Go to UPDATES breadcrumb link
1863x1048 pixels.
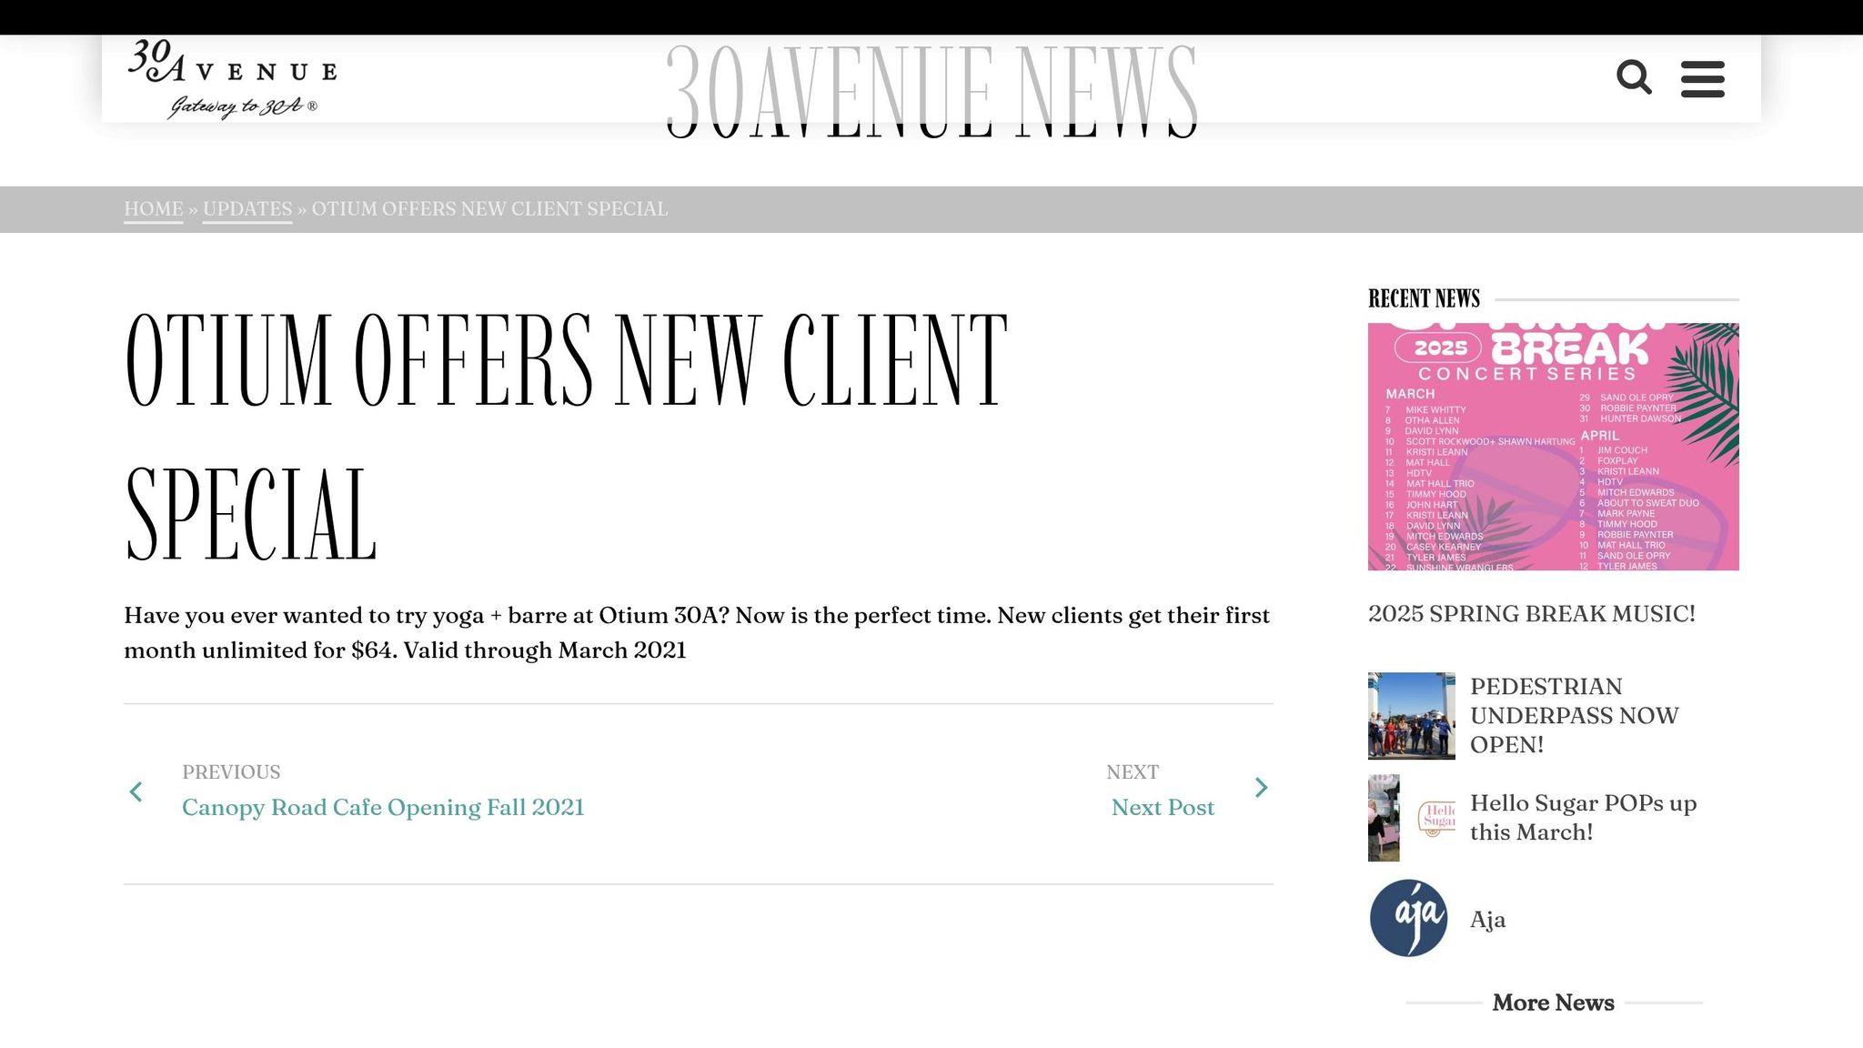[247, 209]
